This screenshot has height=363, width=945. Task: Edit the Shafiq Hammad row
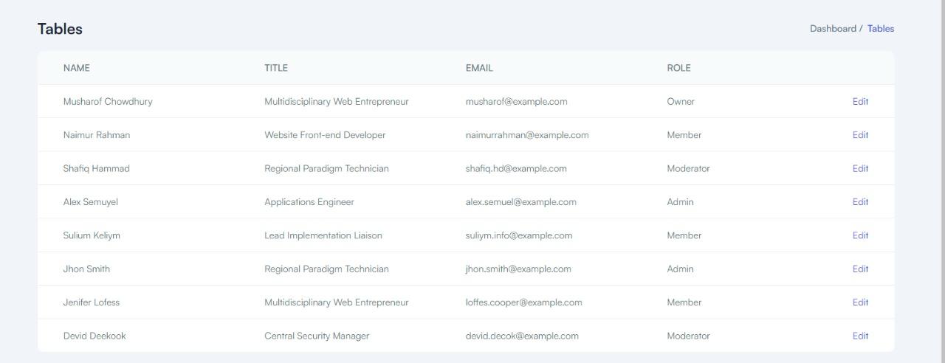860,168
